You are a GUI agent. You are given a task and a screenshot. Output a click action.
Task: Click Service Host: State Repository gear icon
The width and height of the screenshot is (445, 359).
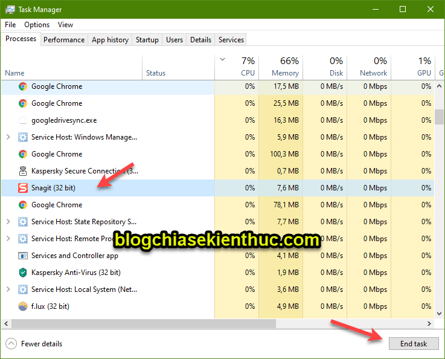coord(23,222)
